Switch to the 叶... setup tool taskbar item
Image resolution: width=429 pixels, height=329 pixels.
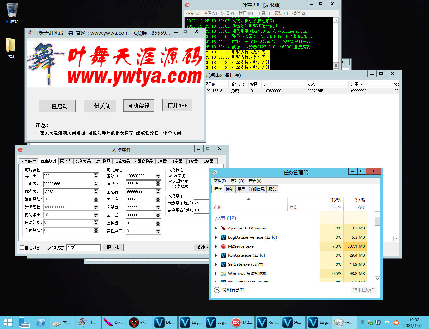[x=88, y=323]
